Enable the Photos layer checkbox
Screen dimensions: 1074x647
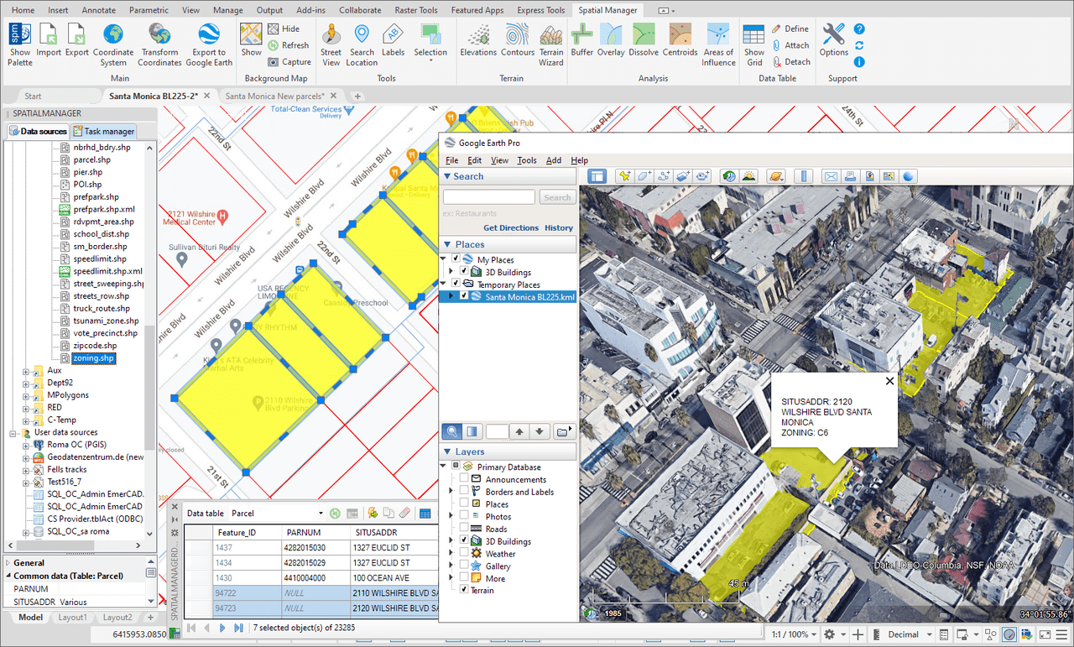point(464,516)
